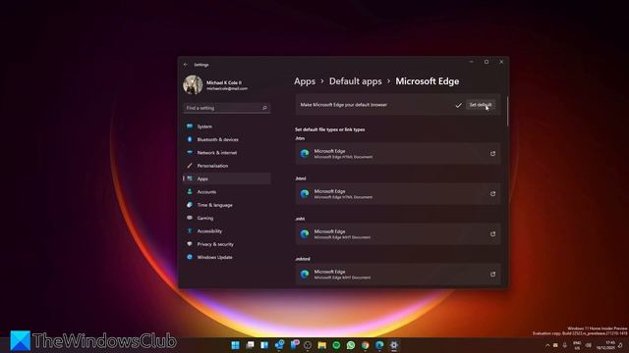Go to the Apps breadcrumb
Image resolution: width=629 pixels, height=353 pixels.
[305, 81]
